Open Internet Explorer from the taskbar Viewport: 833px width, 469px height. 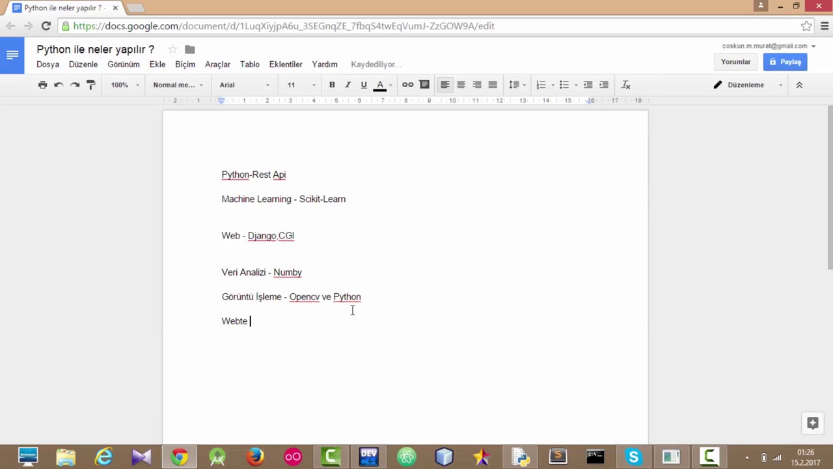click(x=103, y=457)
